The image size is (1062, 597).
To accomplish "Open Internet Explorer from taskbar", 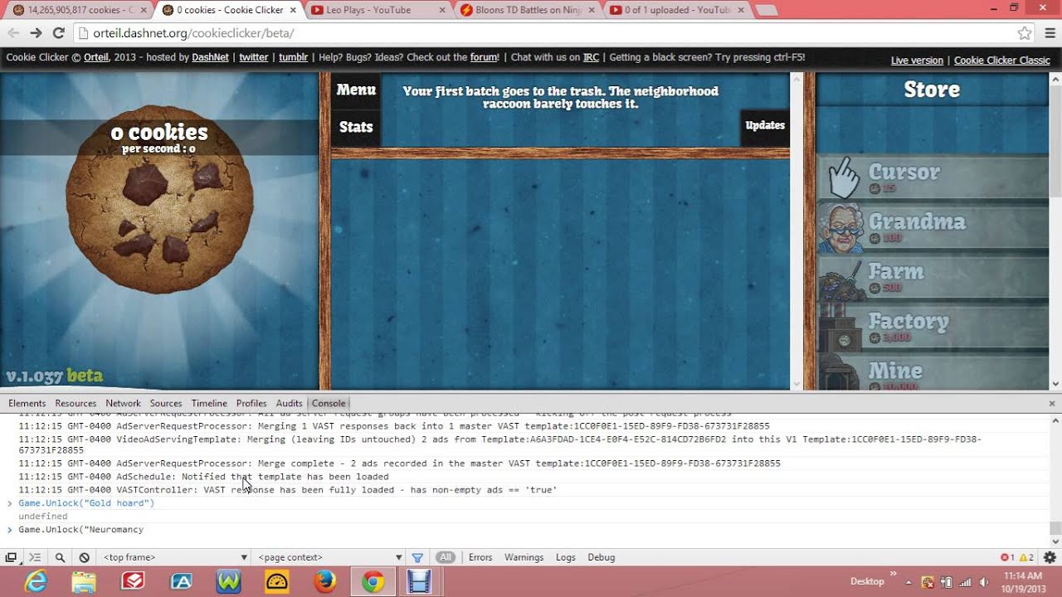I will tap(36, 582).
